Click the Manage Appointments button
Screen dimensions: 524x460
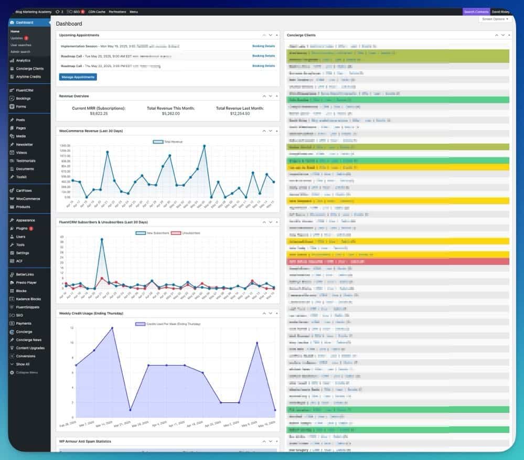coord(78,77)
